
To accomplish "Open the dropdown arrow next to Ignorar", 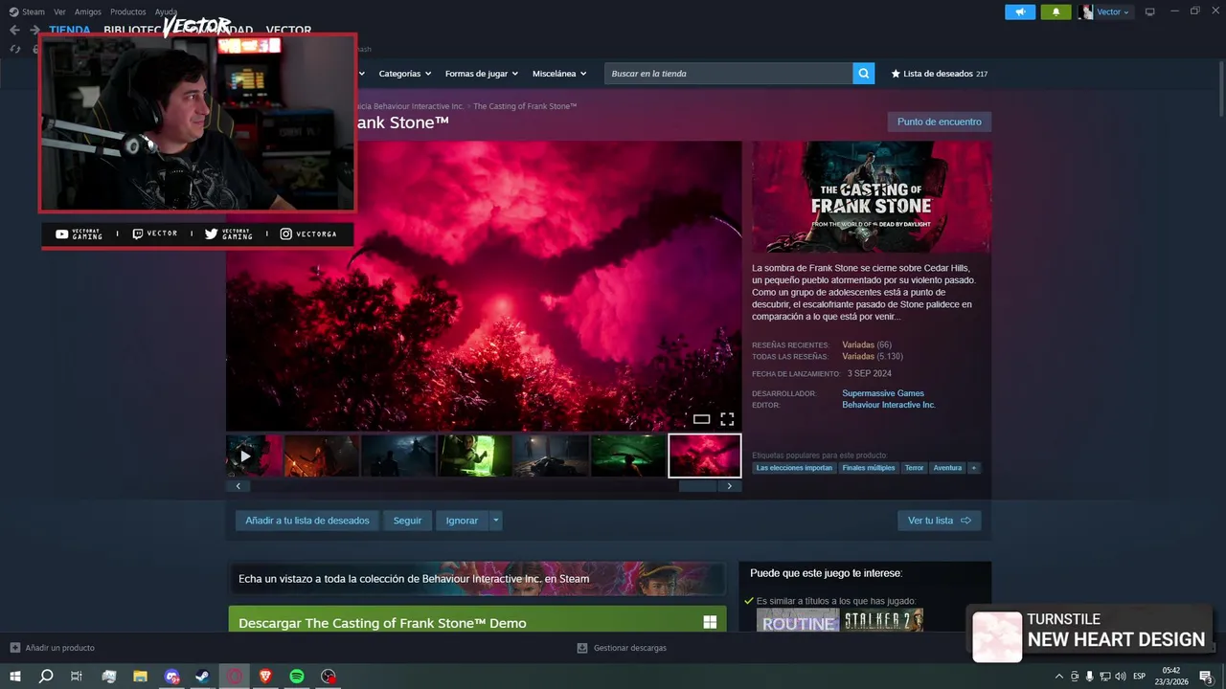I will tap(495, 521).
